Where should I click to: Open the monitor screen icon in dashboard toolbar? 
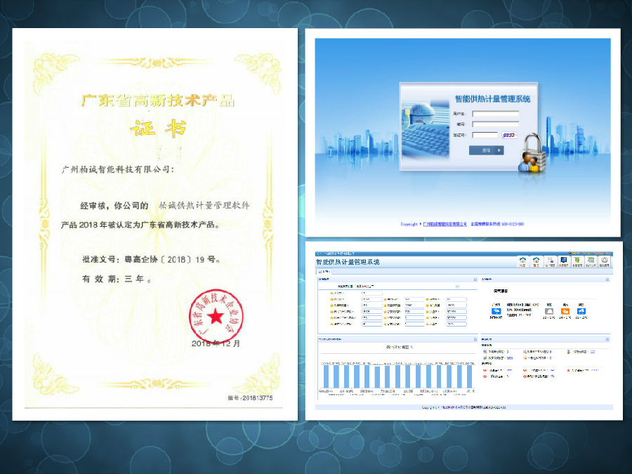click(x=563, y=261)
